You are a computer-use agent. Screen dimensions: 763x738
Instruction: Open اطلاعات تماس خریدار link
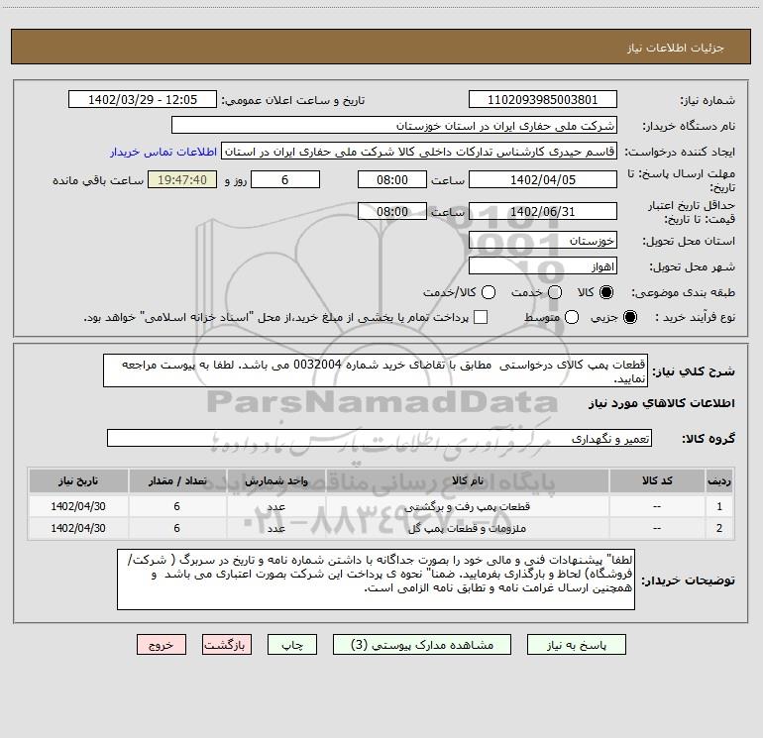point(163,152)
